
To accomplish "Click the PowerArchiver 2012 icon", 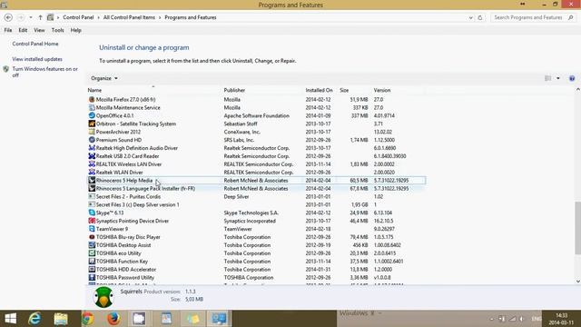I will click(x=92, y=132).
